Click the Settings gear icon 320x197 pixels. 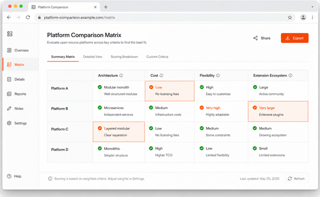coord(9,123)
